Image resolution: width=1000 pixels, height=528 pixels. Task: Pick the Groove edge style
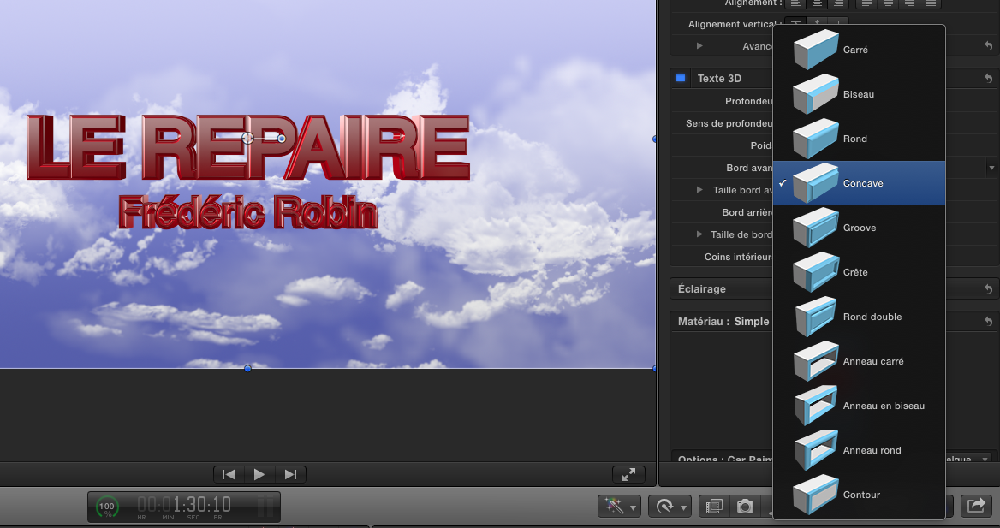tap(859, 228)
